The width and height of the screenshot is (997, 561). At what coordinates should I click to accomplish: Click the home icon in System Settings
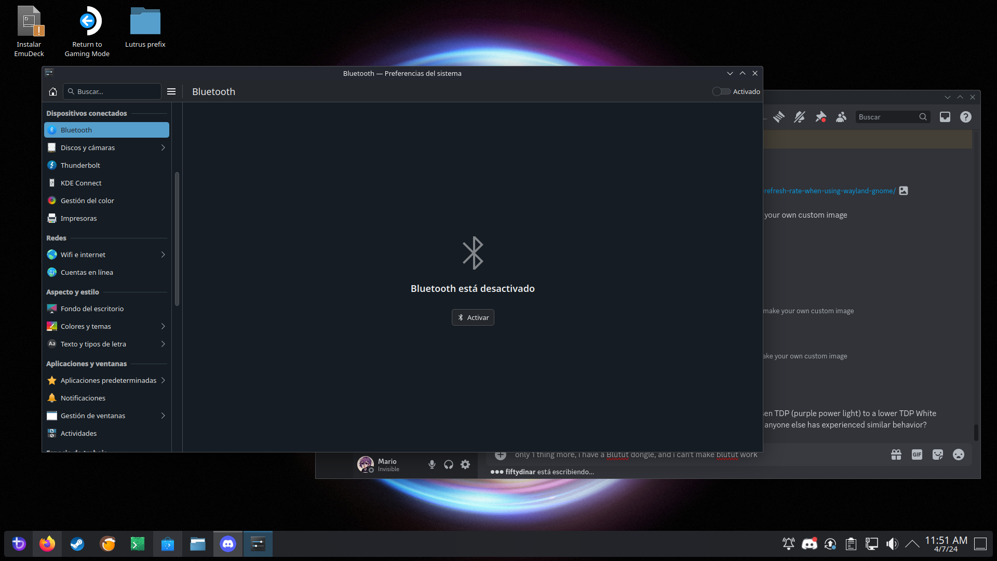coord(53,91)
